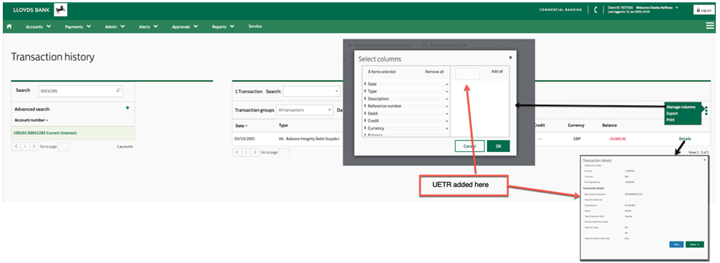Click the reorder handle beside Credit

click(365, 121)
